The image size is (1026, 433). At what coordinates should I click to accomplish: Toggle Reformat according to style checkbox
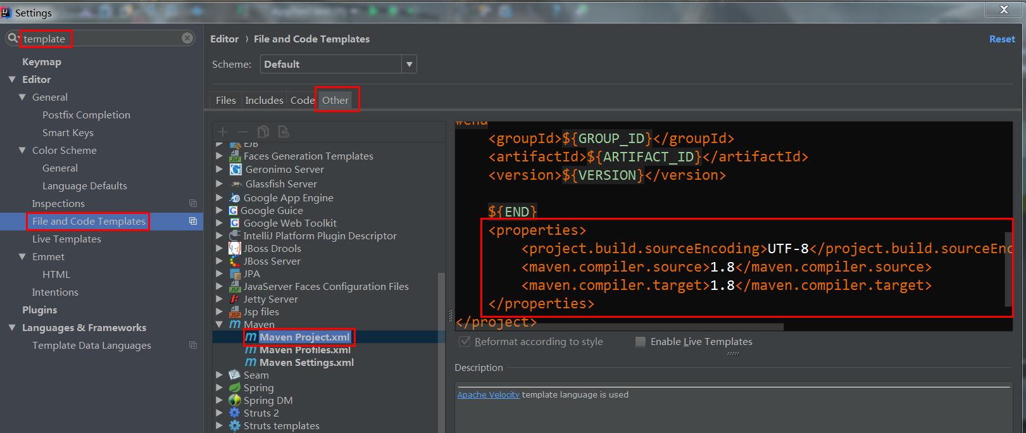(x=465, y=341)
